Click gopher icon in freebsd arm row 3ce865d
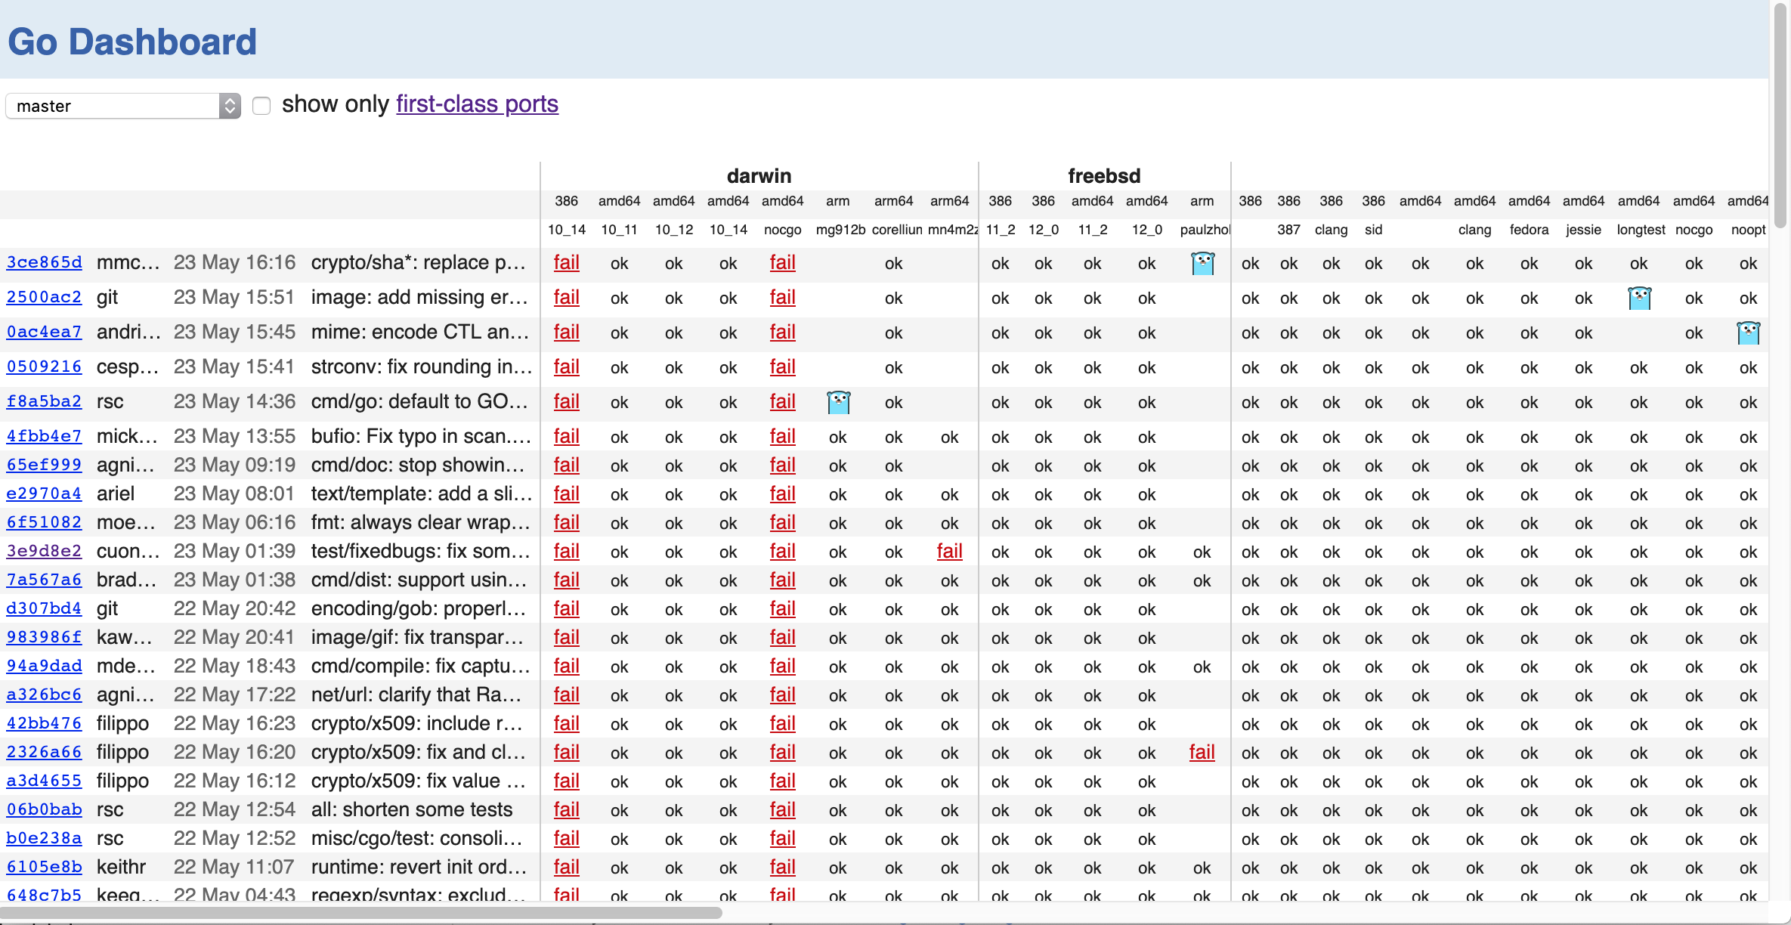Viewport: 1791px width, 925px height. [x=1202, y=263]
